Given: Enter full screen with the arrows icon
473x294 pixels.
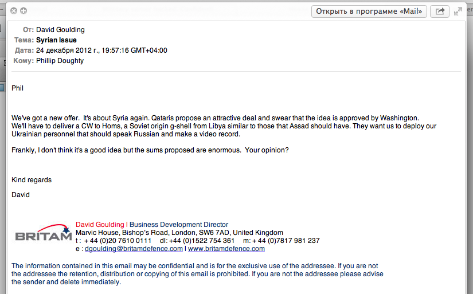Looking at the screenshot, I should (x=458, y=11).
